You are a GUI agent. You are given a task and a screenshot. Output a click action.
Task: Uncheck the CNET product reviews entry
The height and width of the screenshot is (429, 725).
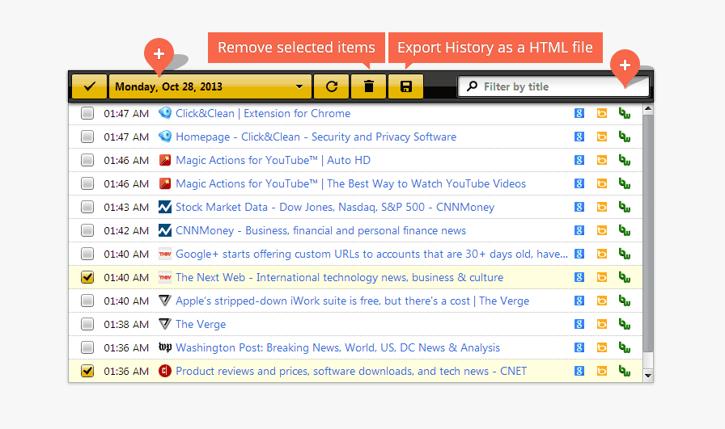point(87,372)
